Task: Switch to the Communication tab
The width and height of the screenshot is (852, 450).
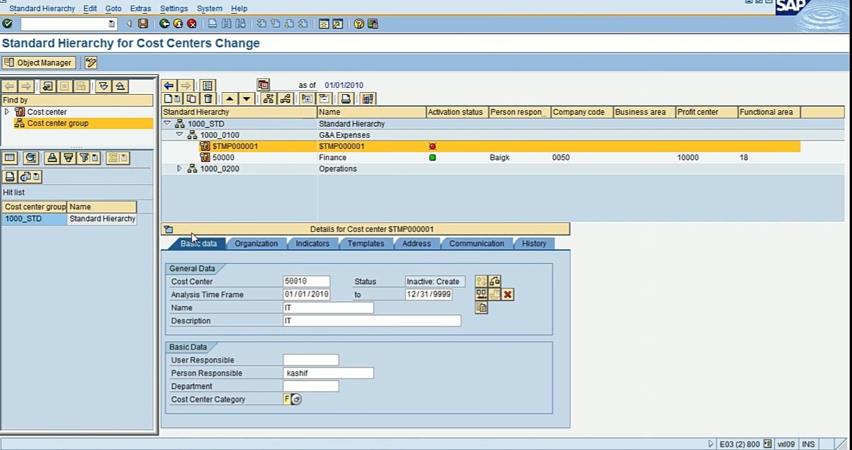Action: [x=477, y=244]
